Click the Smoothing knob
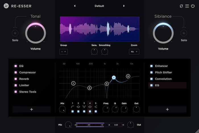This screenshot has width=199, height=133. point(105,52)
